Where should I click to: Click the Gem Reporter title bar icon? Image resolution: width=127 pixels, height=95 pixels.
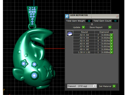[67, 16]
